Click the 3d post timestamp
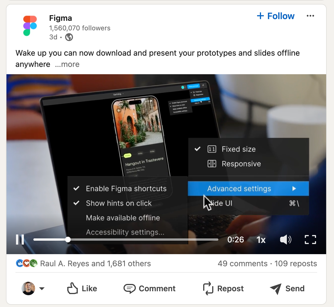 pyautogui.click(x=53, y=37)
